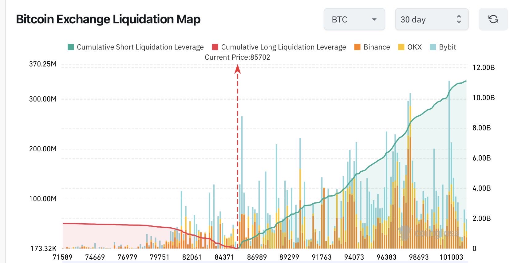Toggle the Binance series legend label
This screenshot has height=263, width=510.
click(376, 47)
